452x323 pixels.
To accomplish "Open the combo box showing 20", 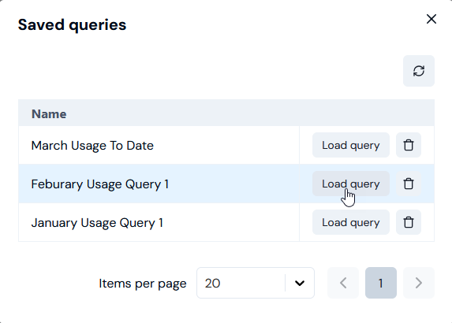I will pyautogui.click(x=256, y=283).
